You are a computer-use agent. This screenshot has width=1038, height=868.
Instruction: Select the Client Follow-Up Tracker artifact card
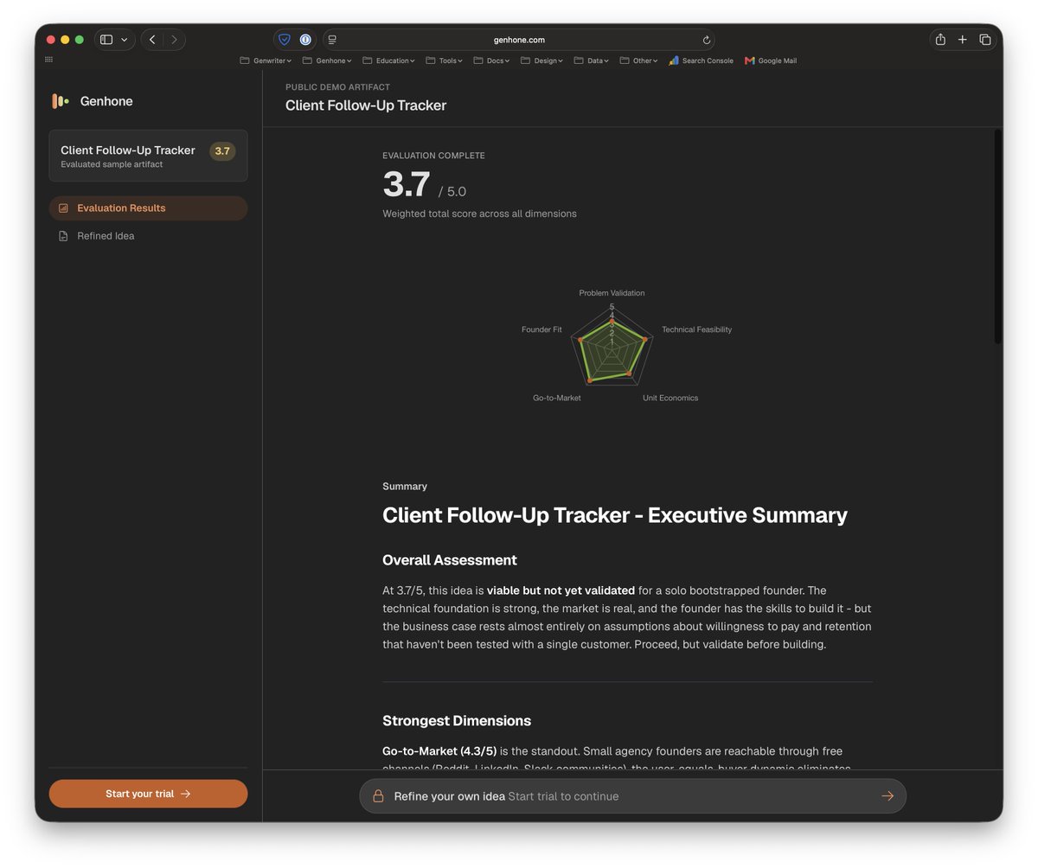pos(148,156)
